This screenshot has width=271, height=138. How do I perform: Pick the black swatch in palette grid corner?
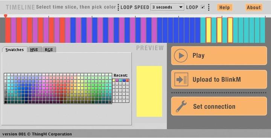(x=6, y=102)
